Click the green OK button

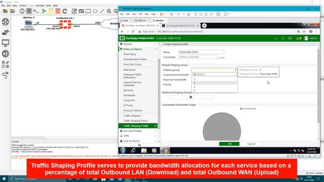click(229, 144)
